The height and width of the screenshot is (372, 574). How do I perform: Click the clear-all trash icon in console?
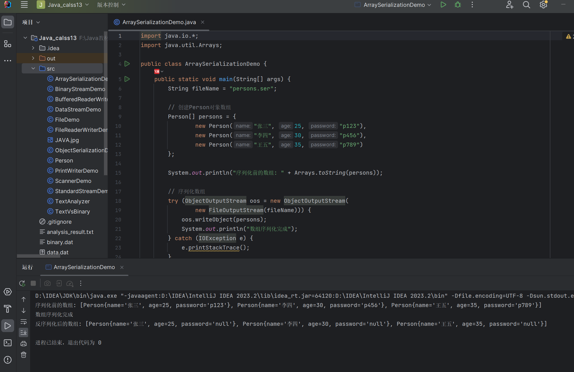24,355
